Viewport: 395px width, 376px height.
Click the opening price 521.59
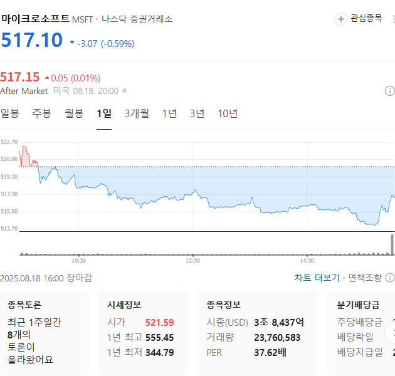point(159,322)
